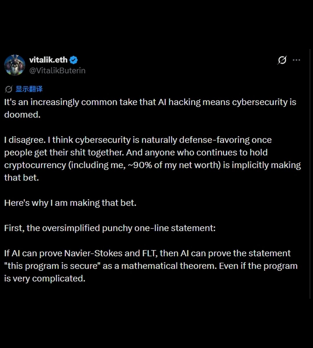313x348 pixels.
Task: Show translation via 显示翻译 link
Action: [29, 89]
